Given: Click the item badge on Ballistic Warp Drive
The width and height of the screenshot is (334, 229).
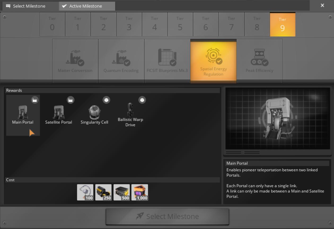Looking at the screenshot, I should pos(142,100).
